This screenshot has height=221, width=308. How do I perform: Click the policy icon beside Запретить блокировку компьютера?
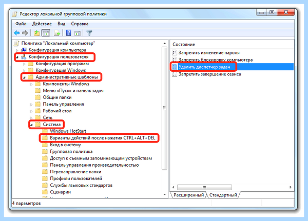coord(175,59)
